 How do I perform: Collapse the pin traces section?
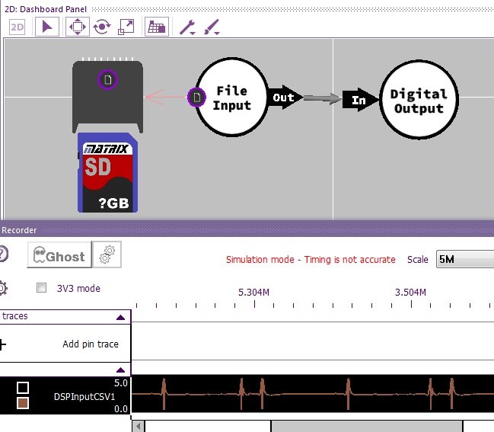point(120,316)
